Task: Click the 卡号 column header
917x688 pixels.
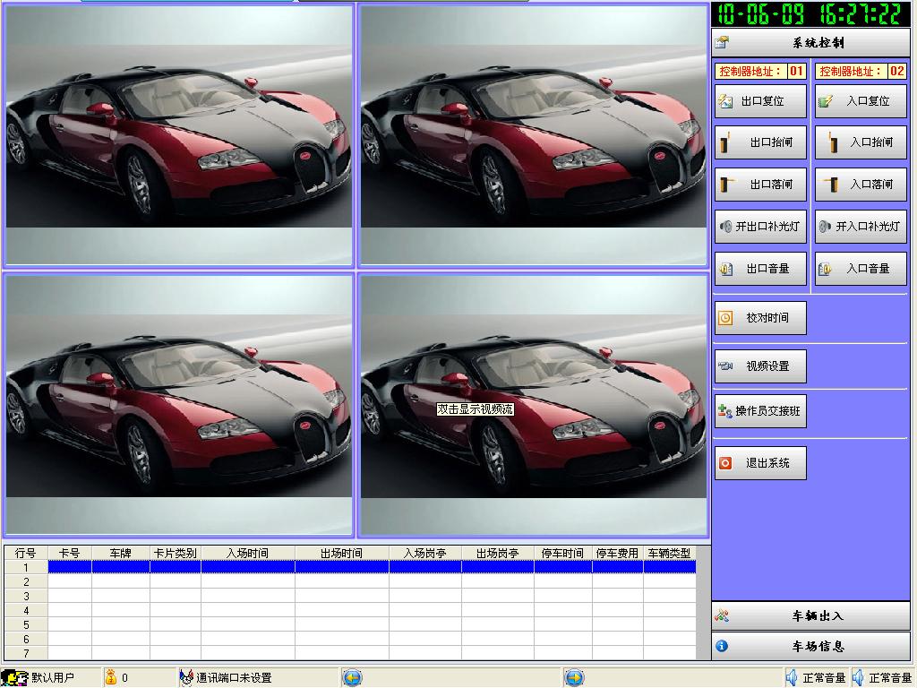Action: point(70,553)
